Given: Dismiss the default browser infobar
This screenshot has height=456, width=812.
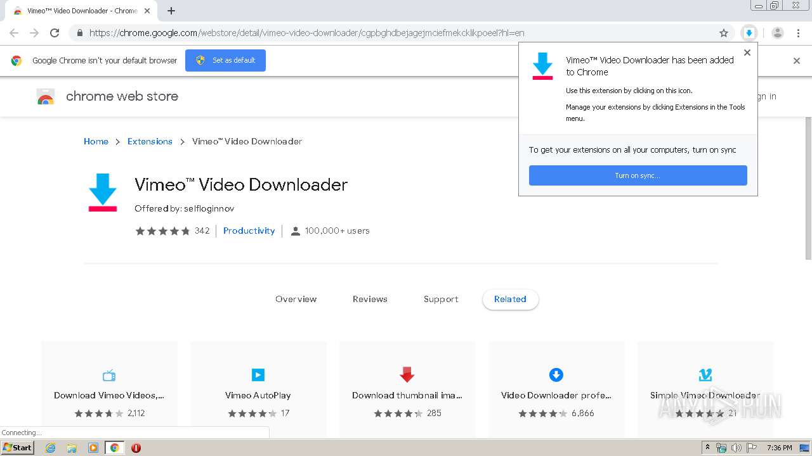Looking at the screenshot, I should click(x=797, y=61).
